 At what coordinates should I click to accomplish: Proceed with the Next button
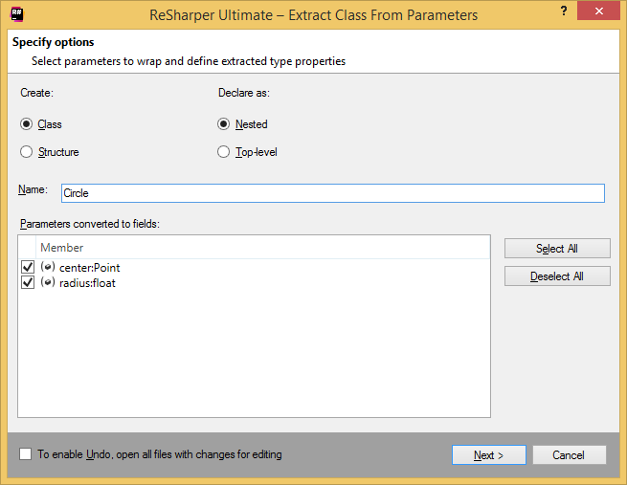point(488,455)
